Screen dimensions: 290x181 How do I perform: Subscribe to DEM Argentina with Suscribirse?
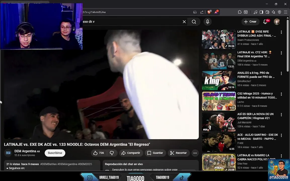point(55,153)
